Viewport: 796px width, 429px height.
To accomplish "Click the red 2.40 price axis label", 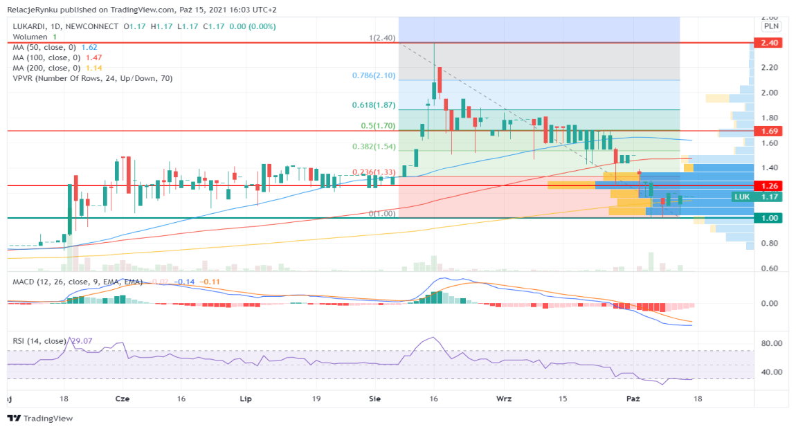I will (770, 43).
